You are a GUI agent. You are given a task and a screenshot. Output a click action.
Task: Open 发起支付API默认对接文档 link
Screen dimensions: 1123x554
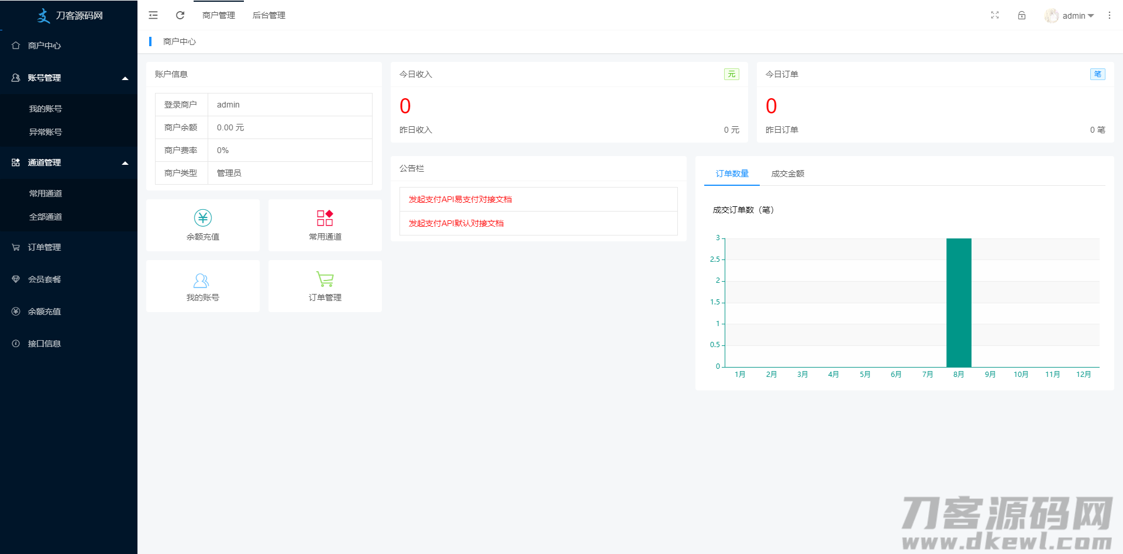[x=456, y=223]
